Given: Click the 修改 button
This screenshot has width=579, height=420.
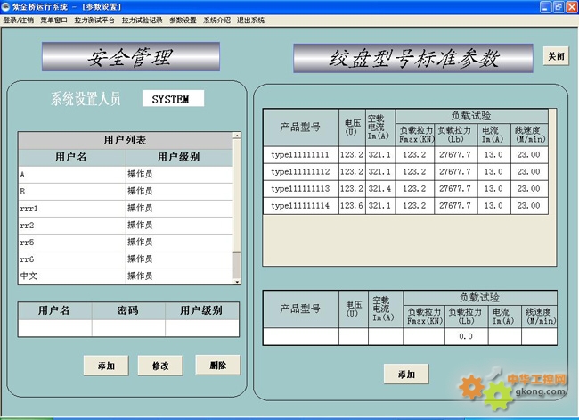Looking at the screenshot, I should [x=160, y=366].
